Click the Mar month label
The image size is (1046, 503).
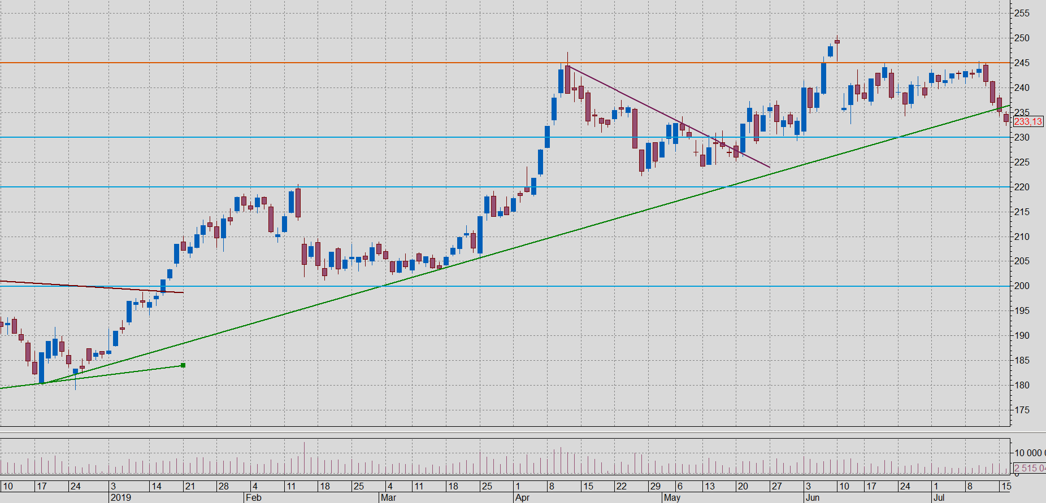click(x=388, y=497)
